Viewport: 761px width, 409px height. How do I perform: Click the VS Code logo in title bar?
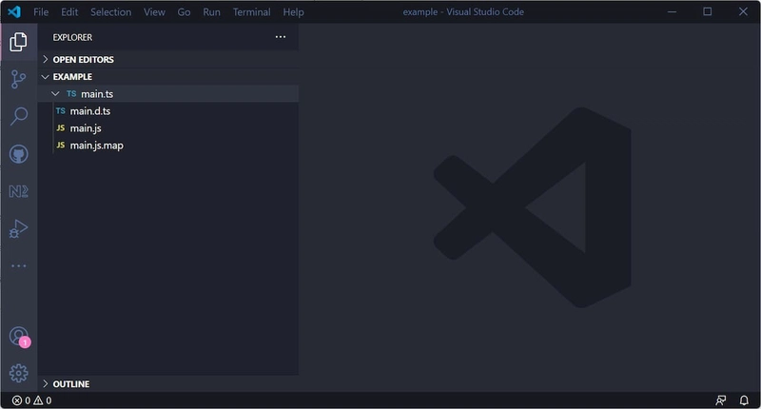14,11
